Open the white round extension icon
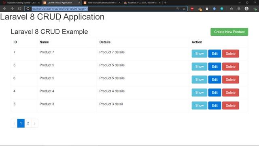Viewport: 259px width, 146px height. point(207,9)
